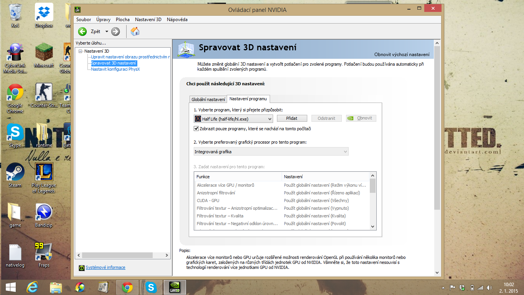Click the NVIDIA Control Panel taskbar button
Image resolution: width=524 pixels, height=295 pixels.
(175, 287)
